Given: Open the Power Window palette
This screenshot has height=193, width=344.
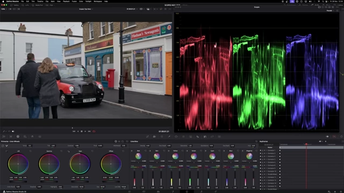Looking at the screenshot, I should pyautogui.click(x=176, y=137).
